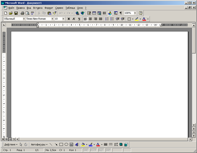Insert a hyperlink with the globe-chain icon

(77, 13)
